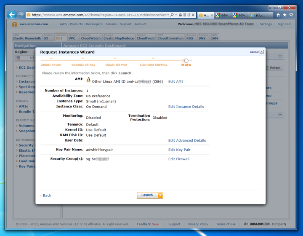The width and height of the screenshot is (303, 236).
Task: Open the CloudWatch service tab
Action: (90, 37)
